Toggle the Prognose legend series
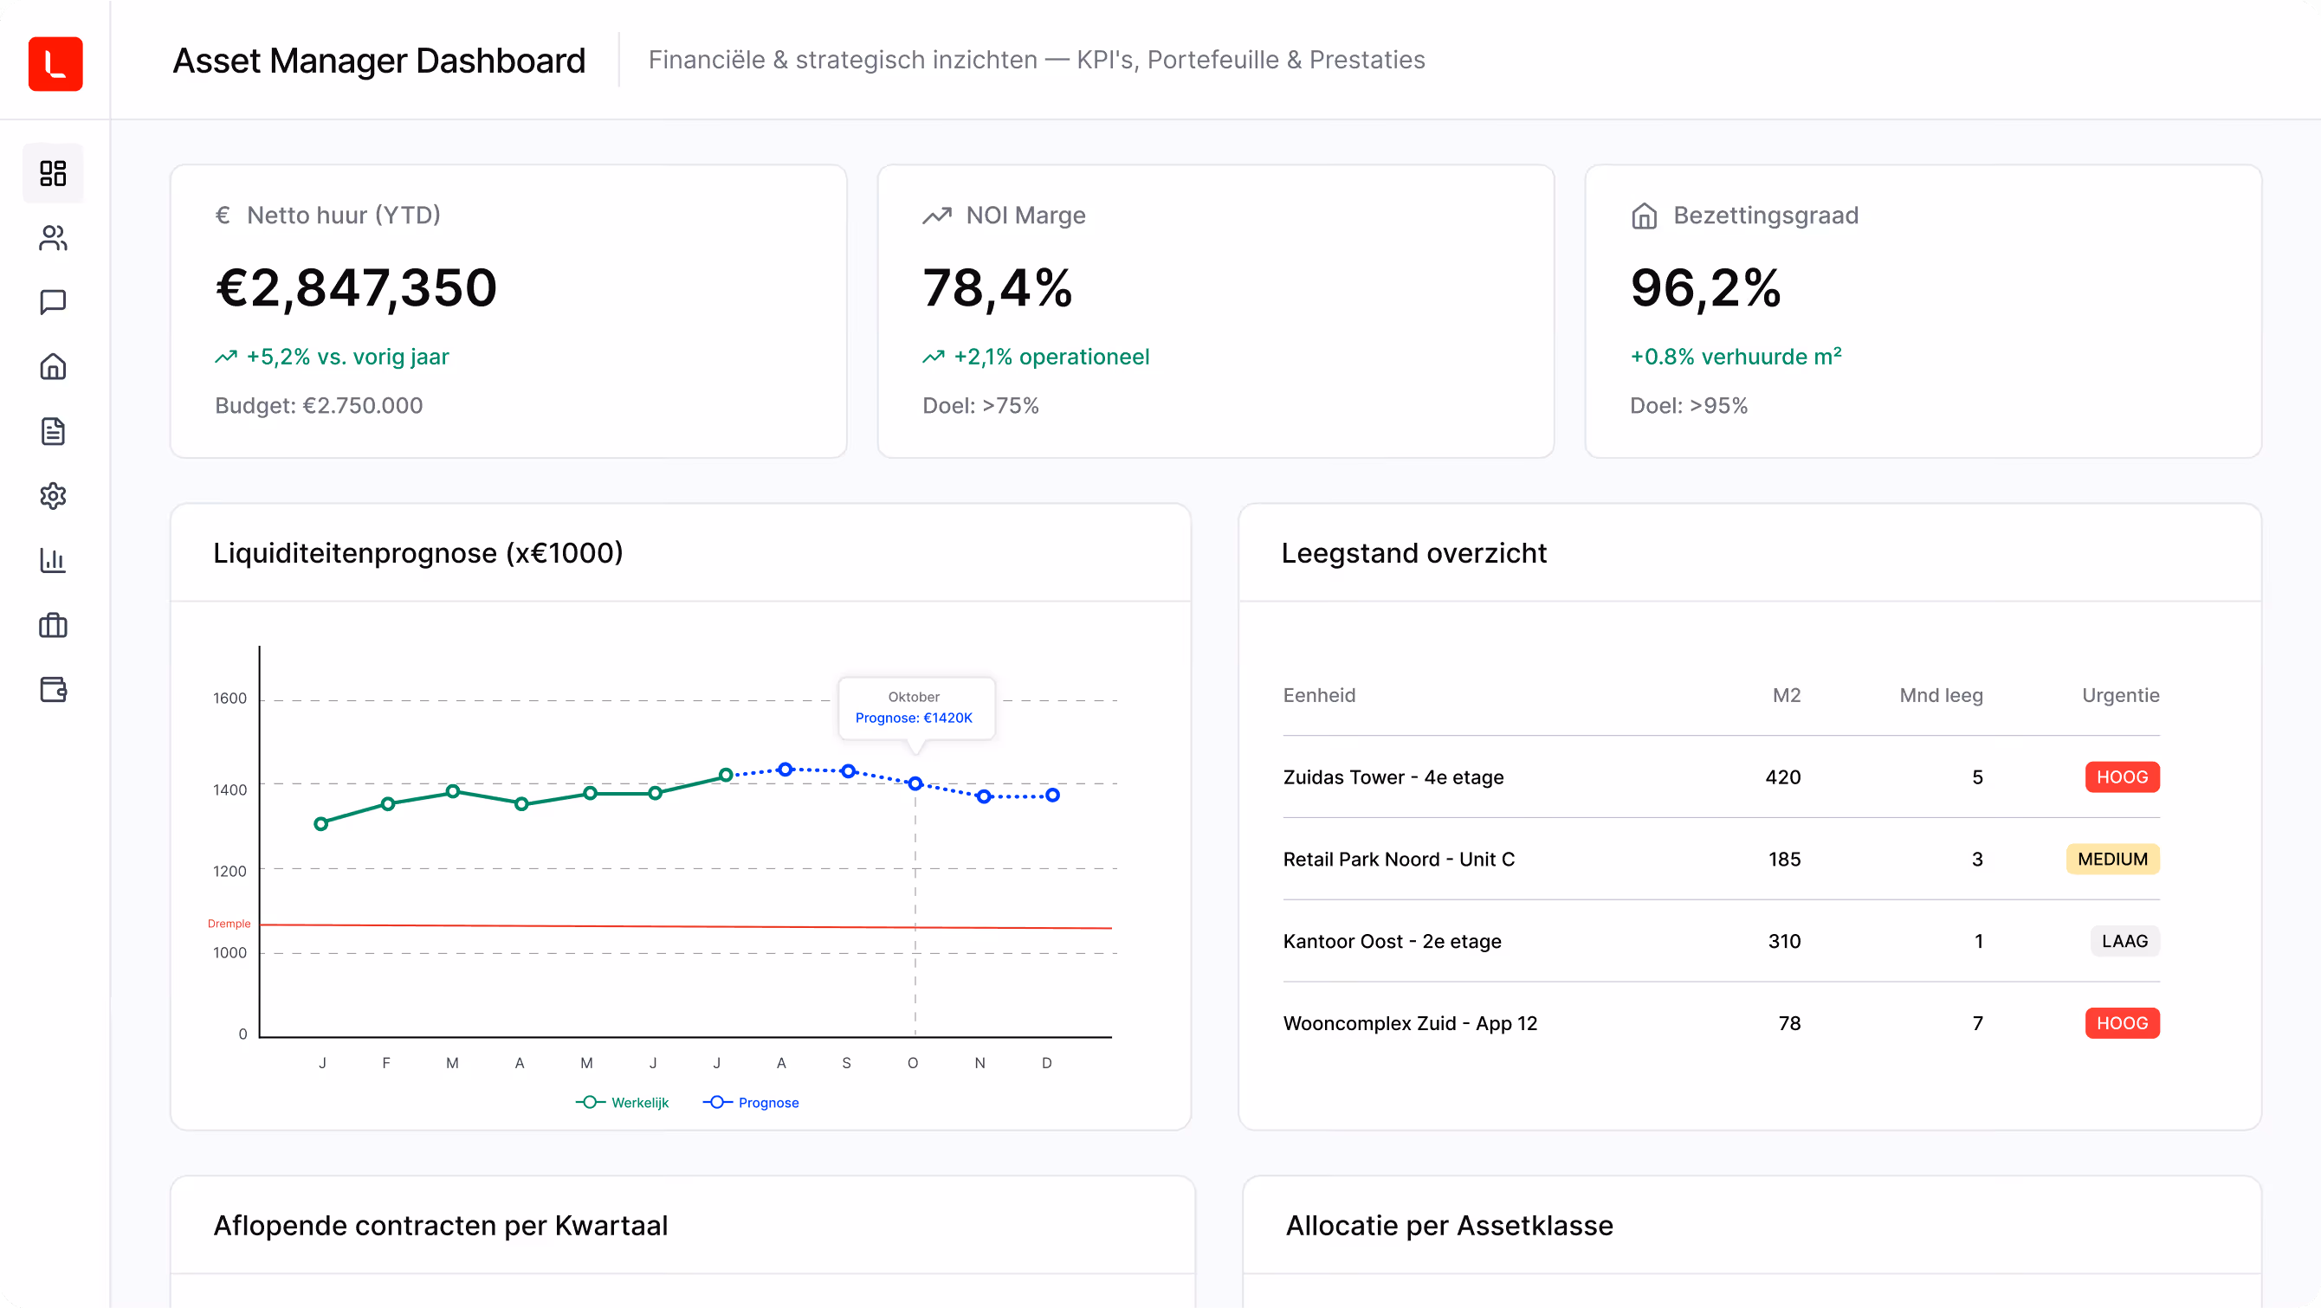 [751, 1103]
